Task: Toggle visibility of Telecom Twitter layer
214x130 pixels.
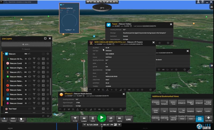Action: [29, 99]
